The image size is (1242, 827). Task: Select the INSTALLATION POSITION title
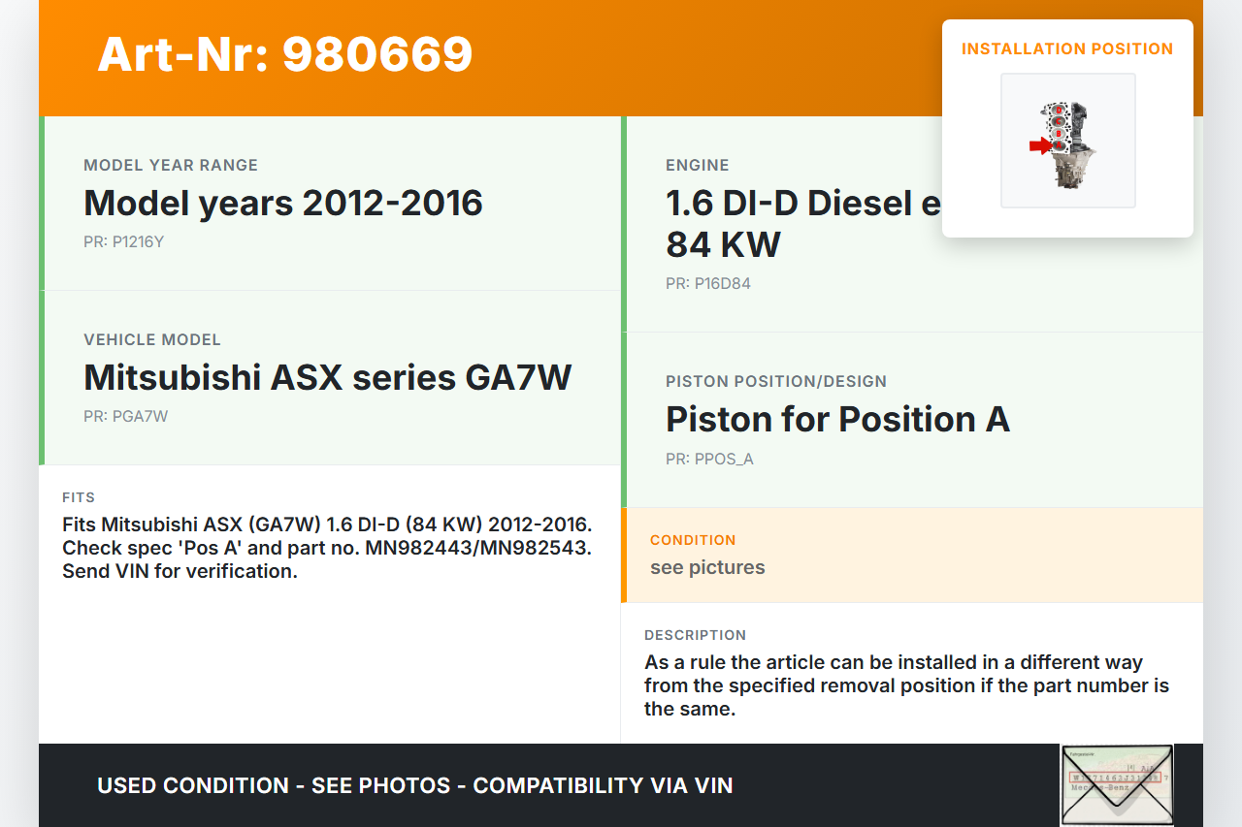coord(1067,48)
